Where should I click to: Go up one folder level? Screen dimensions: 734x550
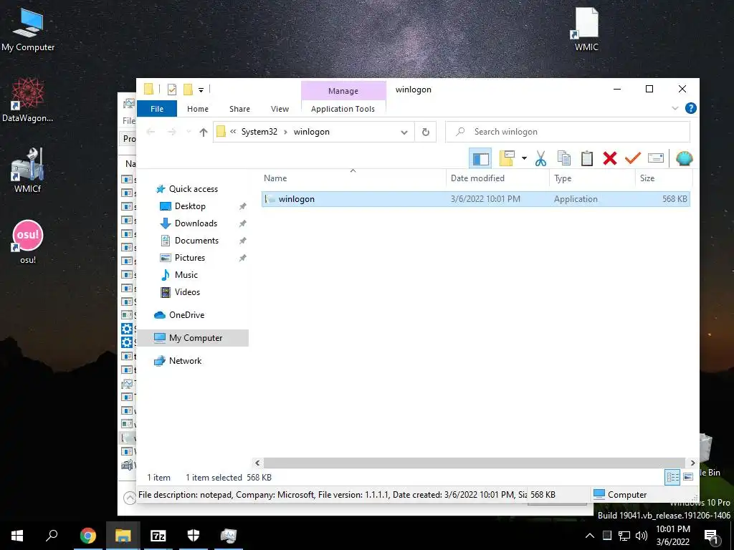pos(203,132)
